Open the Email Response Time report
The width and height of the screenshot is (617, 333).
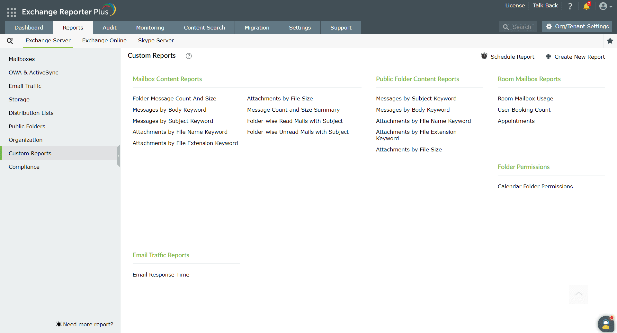click(161, 275)
